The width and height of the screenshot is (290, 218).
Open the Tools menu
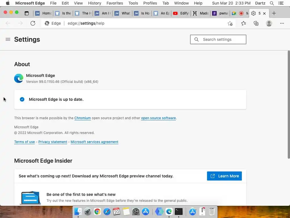(133, 3)
